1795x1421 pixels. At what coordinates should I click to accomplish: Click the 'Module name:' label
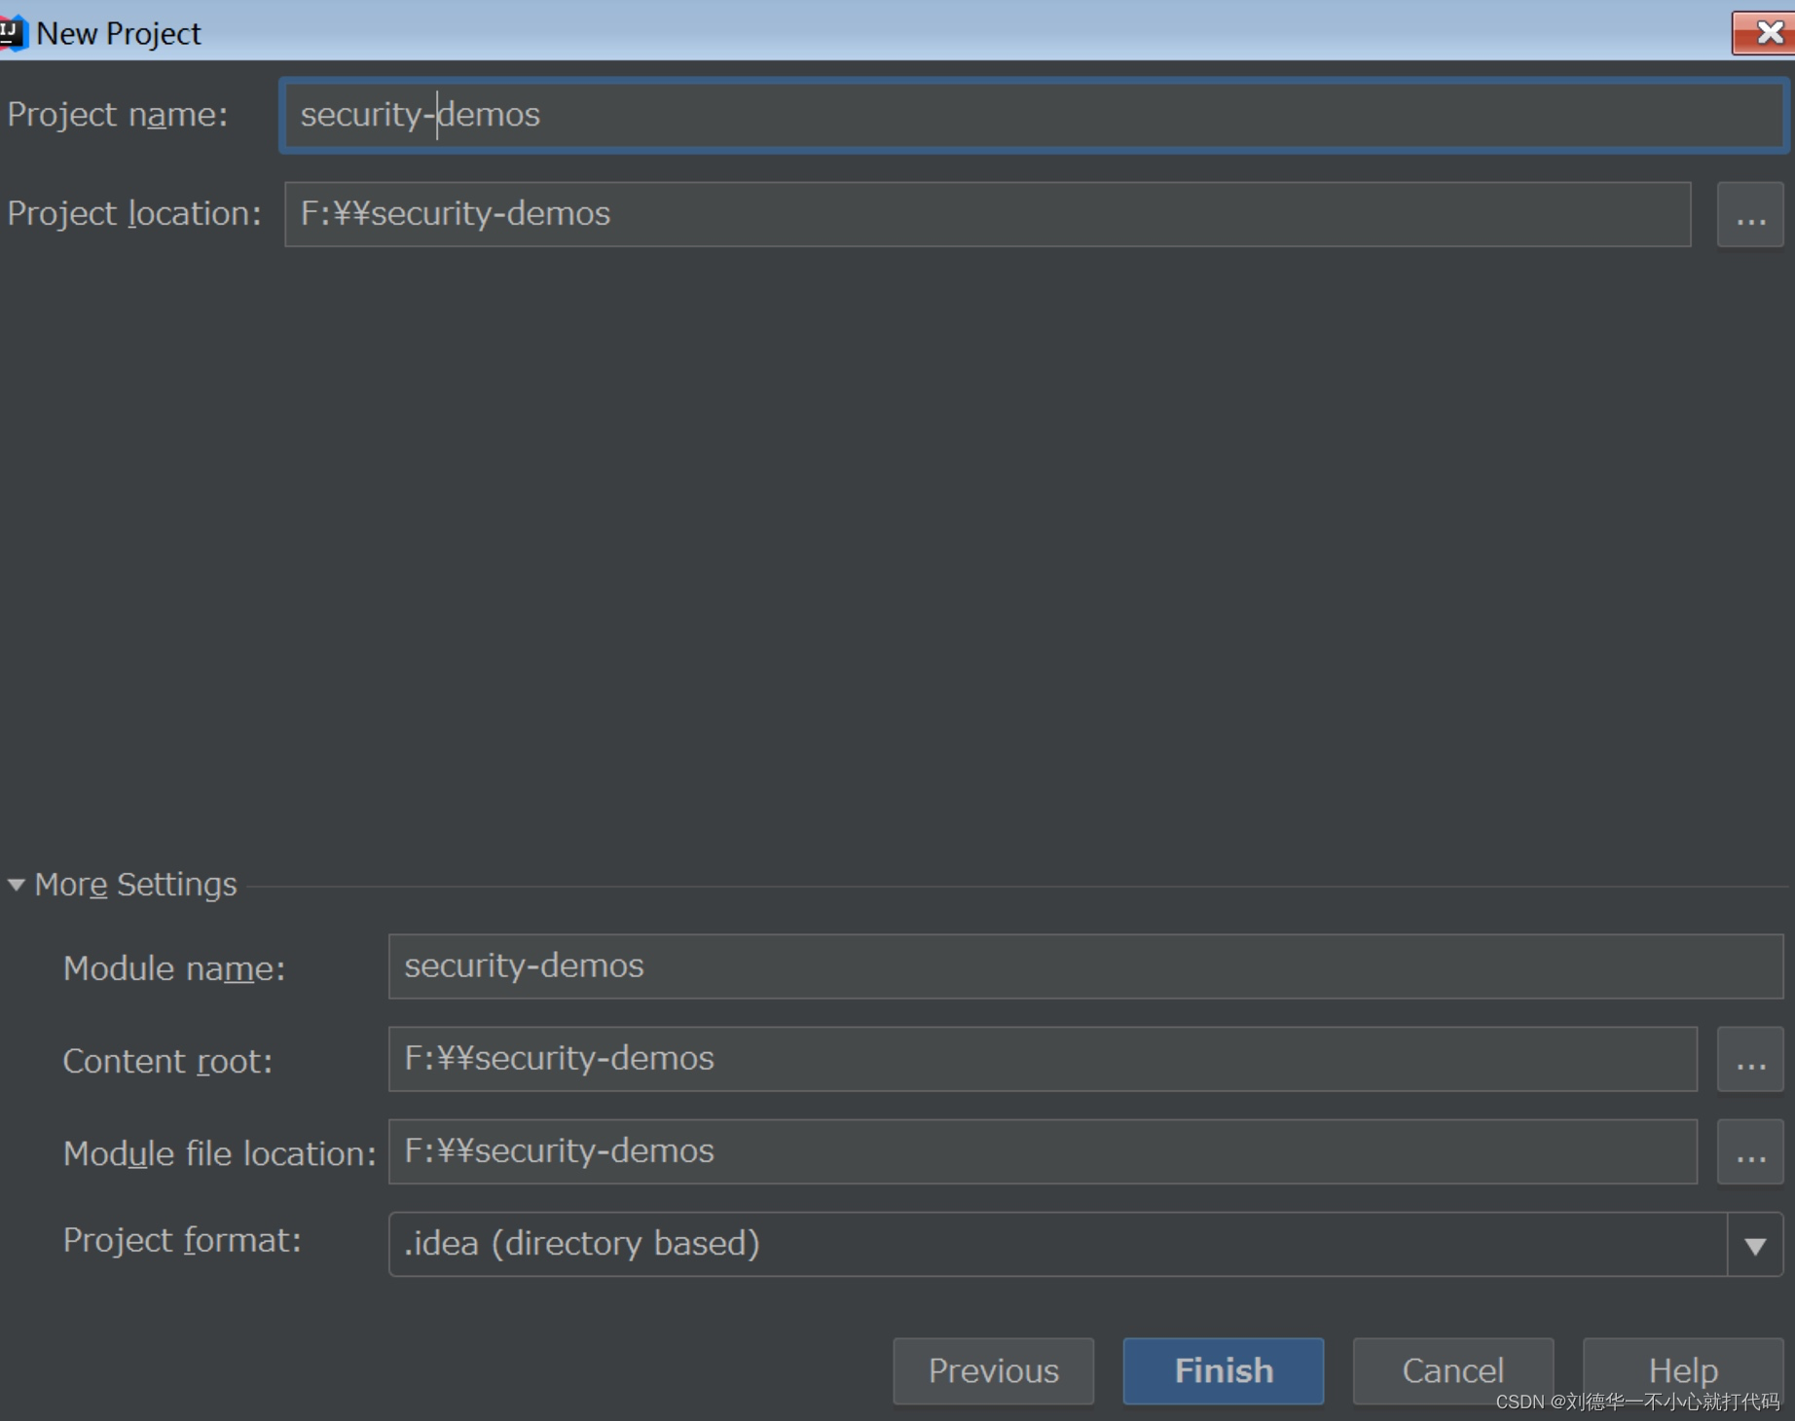(174, 968)
